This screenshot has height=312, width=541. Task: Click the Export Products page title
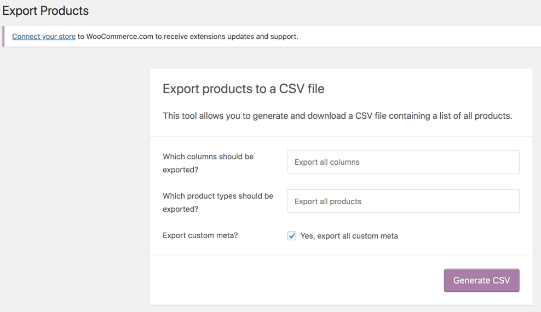45,11
